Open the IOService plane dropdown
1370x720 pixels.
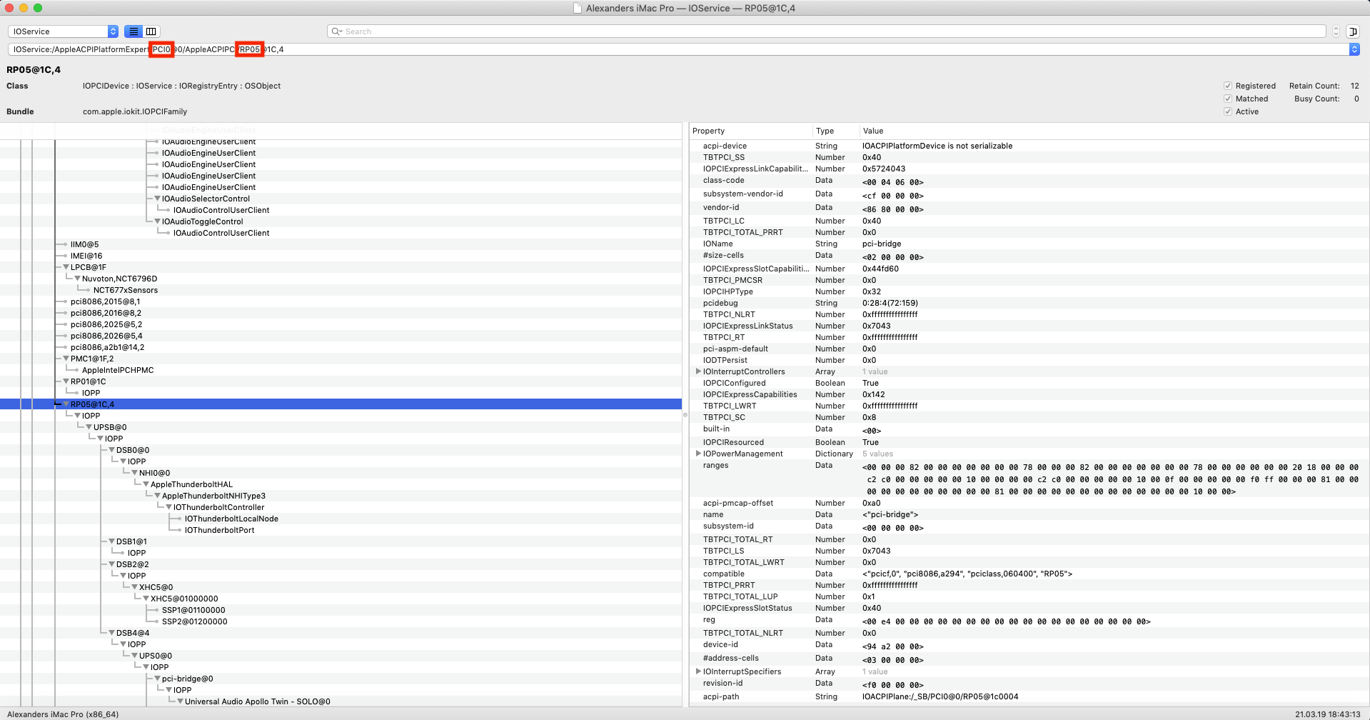(63, 31)
